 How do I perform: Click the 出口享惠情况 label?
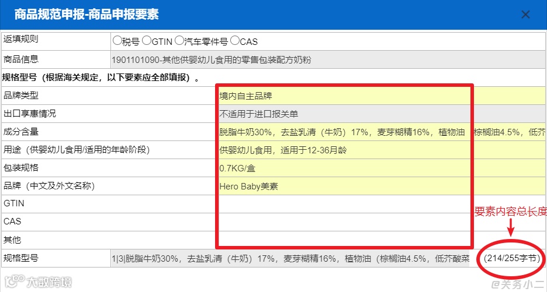[x=30, y=114]
